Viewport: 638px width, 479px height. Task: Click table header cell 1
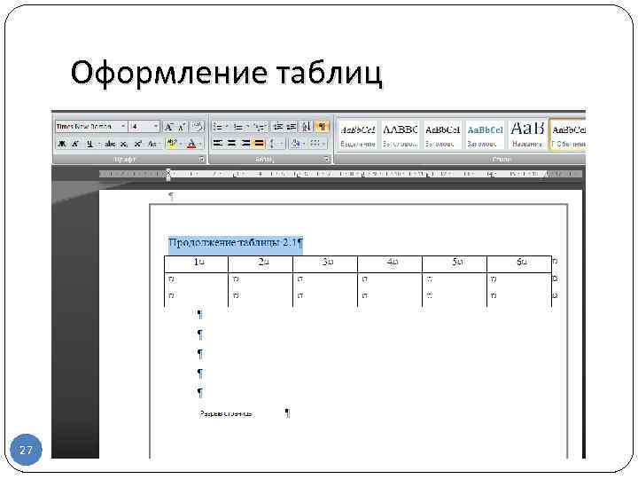197,263
